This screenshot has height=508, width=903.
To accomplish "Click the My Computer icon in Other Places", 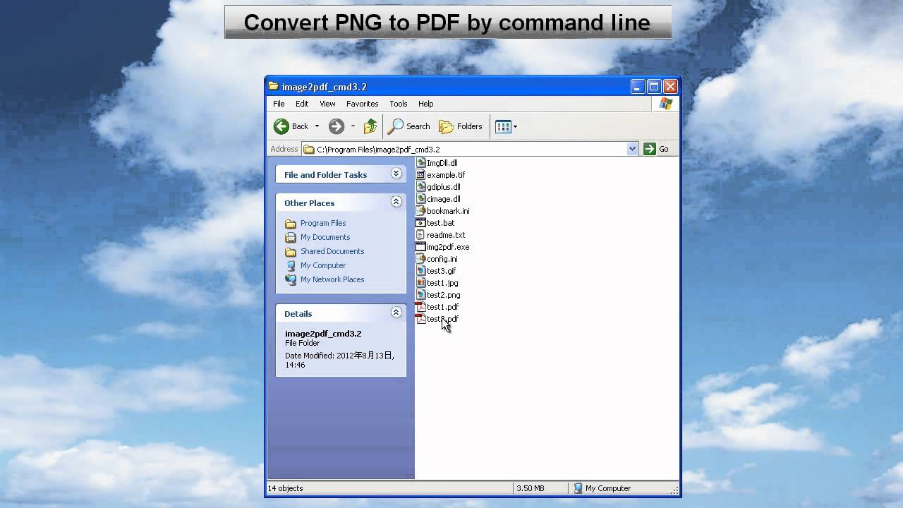I will click(291, 265).
